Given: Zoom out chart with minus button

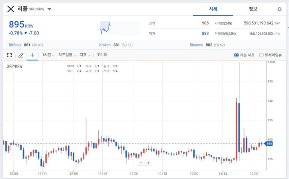Looking at the screenshot, I should click(141, 163).
